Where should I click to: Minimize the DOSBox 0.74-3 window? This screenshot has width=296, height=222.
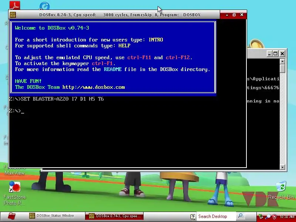[227, 15]
